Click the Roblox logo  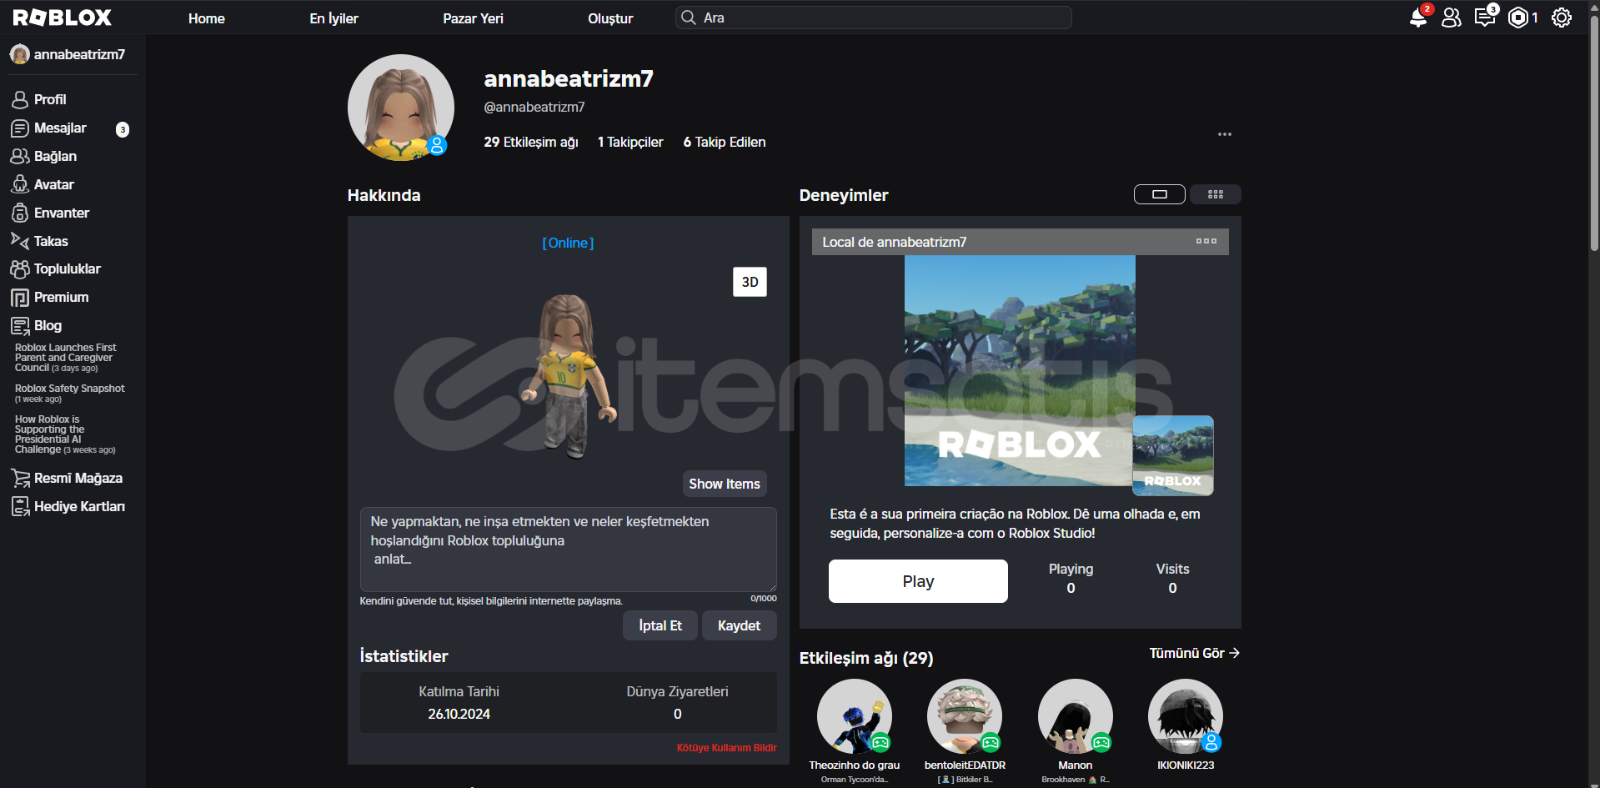point(63,18)
